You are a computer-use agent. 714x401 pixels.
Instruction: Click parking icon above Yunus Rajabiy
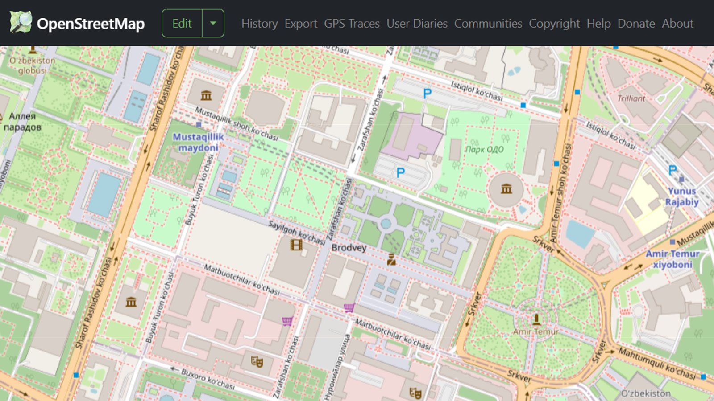[x=672, y=170]
